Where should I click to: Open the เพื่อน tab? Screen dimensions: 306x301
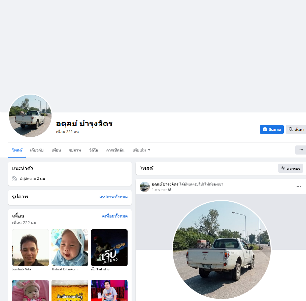point(56,150)
